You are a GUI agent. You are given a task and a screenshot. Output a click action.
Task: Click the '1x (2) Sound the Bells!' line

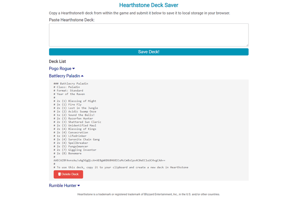[74, 115]
